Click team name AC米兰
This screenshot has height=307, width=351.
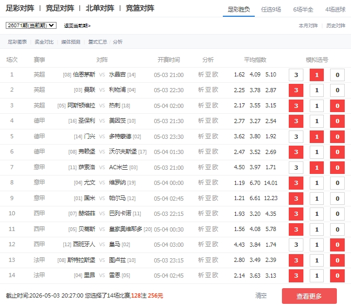(x=118, y=167)
